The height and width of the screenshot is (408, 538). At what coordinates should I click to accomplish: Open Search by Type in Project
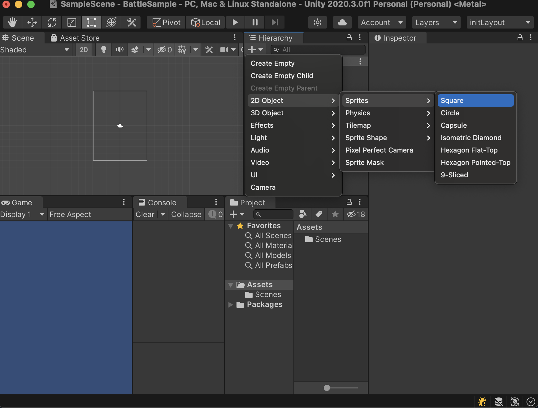click(303, 214)
